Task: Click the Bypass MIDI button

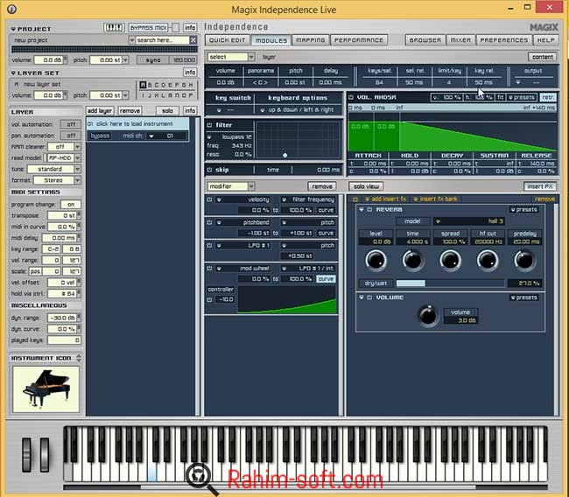Action: pyautogui.click(x=149, y=28)
